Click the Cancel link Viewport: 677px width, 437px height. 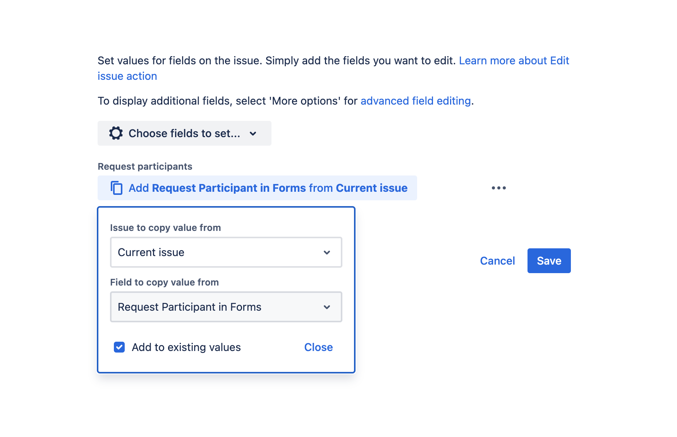(497, 261)
